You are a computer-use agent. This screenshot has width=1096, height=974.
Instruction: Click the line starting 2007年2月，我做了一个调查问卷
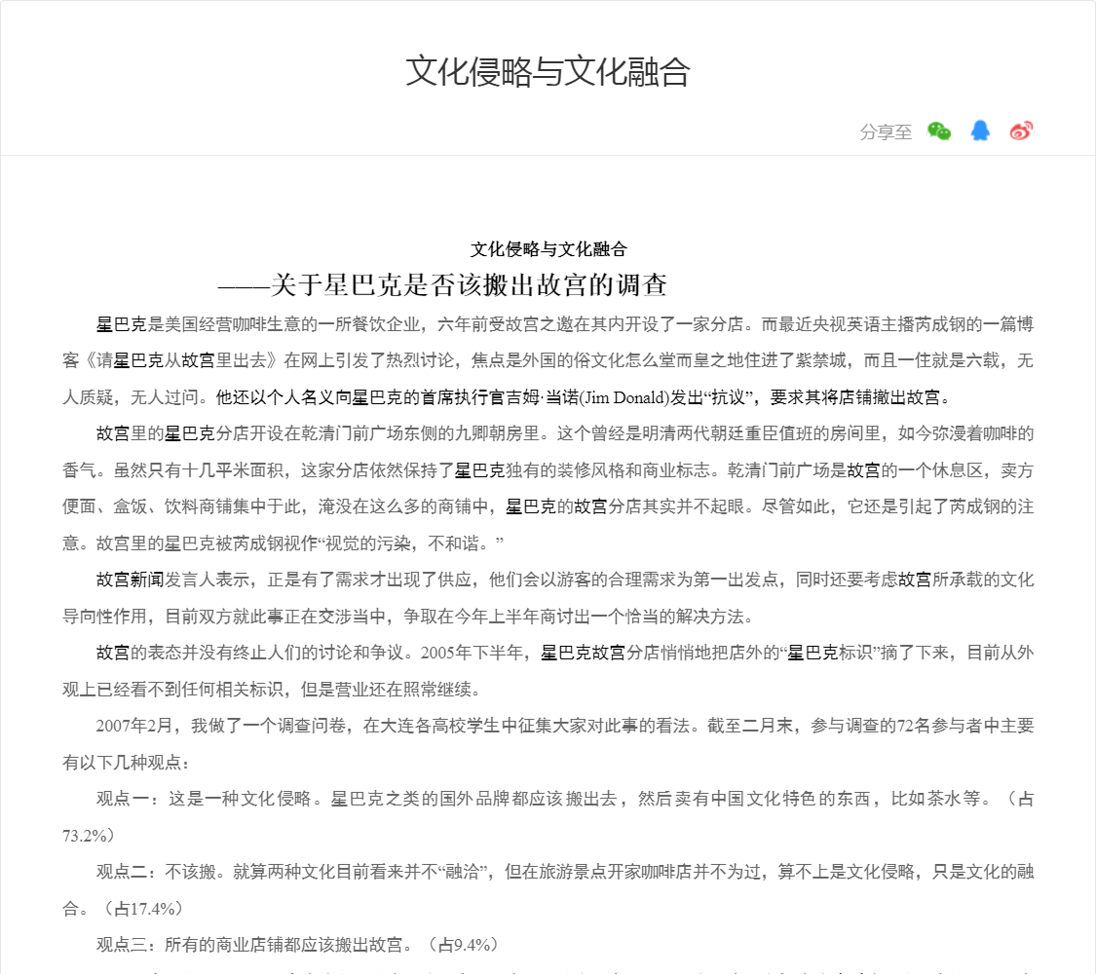(565, 726)
